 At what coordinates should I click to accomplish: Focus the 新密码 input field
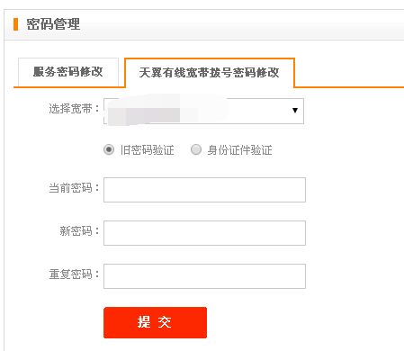pyautogui.click(x=204, y=233)
